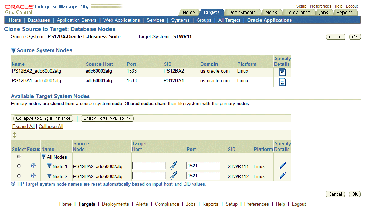Click the bottom OK button
This screenshot has width=365, height=210.
pos(355,194)
